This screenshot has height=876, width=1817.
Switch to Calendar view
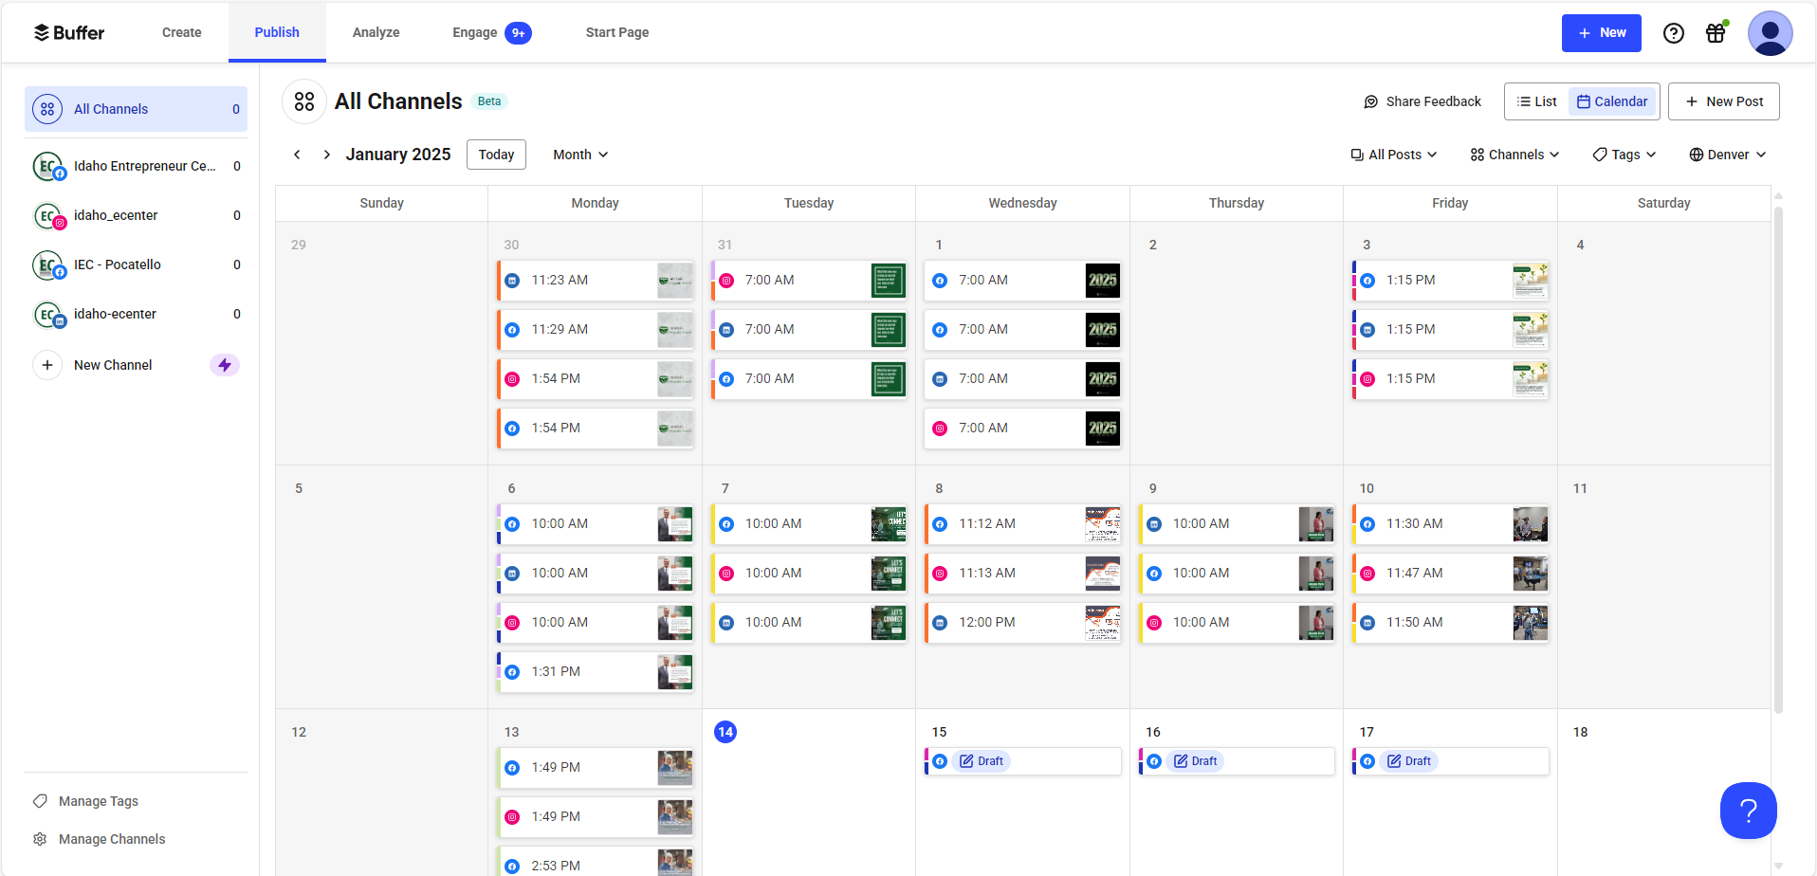tap(1612, 101)
